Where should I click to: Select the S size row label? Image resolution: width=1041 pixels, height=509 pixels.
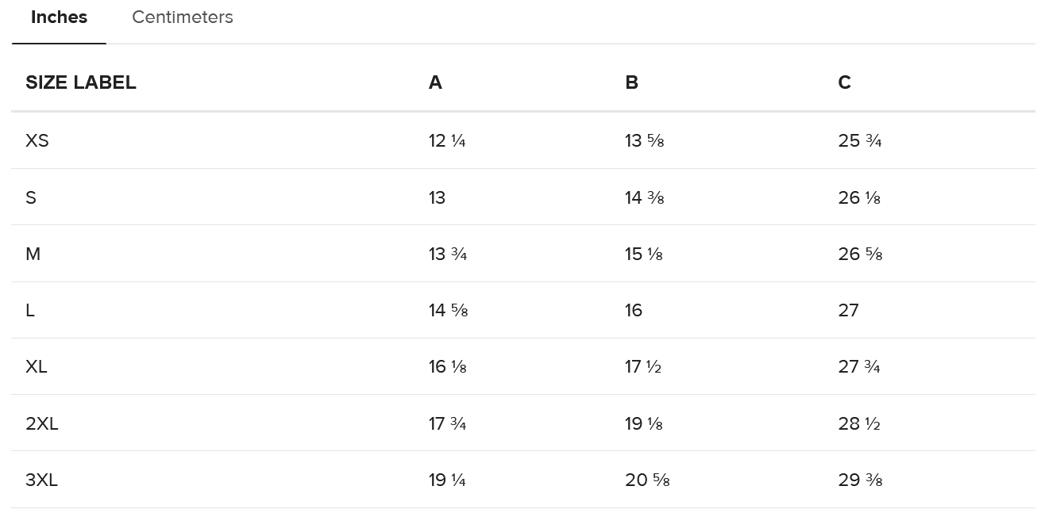click(x=31, y=197)
